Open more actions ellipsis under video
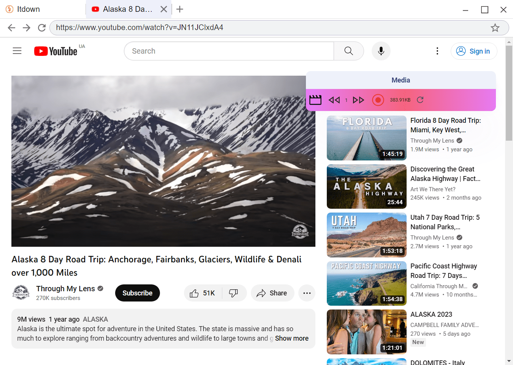 [x=307, y=293]
